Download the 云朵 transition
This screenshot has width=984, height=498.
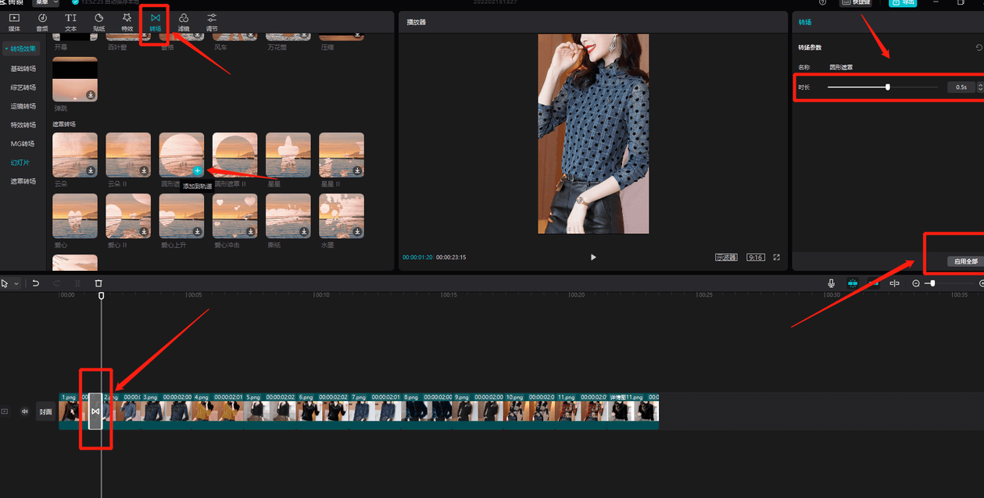coord(91,170)
